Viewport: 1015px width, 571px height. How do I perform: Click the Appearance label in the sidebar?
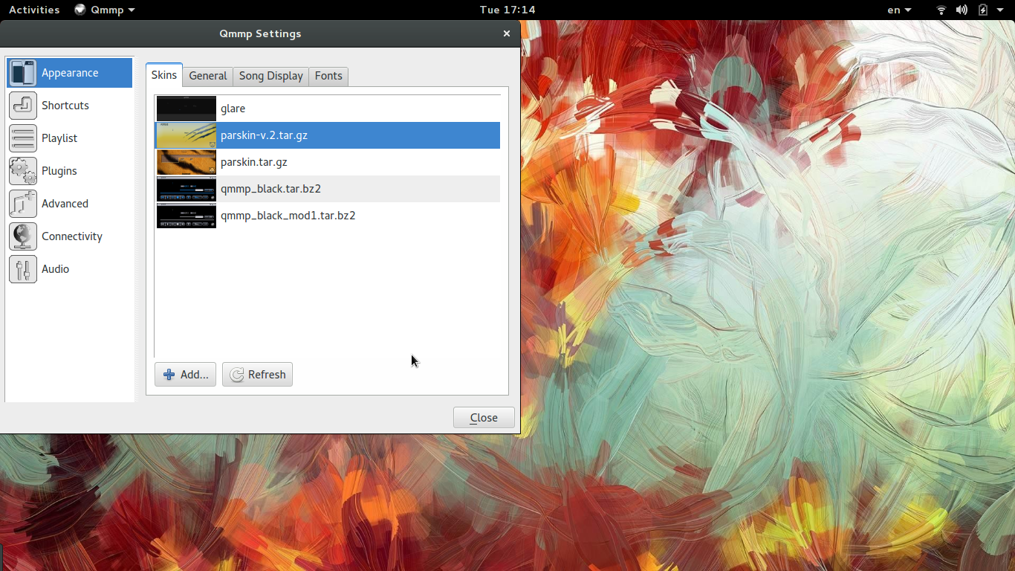(70, 73)
